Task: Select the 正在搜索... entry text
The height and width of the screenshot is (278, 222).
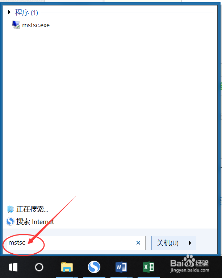Action: [32, 209]
